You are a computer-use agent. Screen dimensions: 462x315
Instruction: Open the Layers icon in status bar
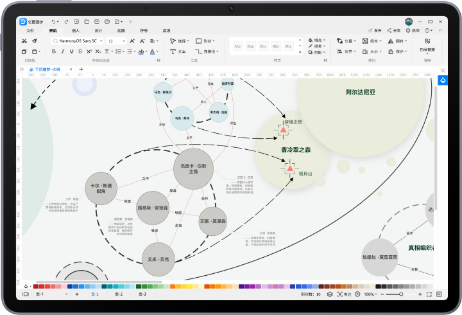tap(329, 294)
